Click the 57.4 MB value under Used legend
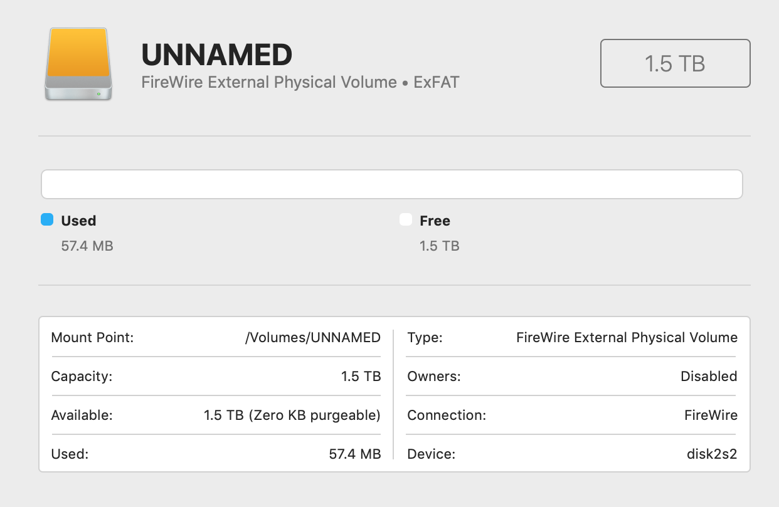The width and height of the screenshot is (779, 507). pos(87,246)
